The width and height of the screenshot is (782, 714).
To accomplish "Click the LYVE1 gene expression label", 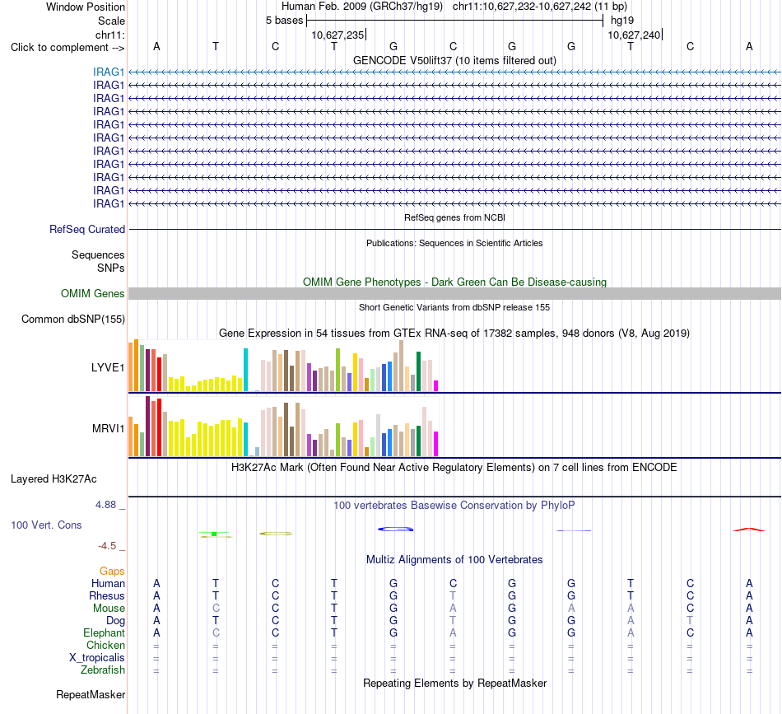I will click(x=108, y=368).
